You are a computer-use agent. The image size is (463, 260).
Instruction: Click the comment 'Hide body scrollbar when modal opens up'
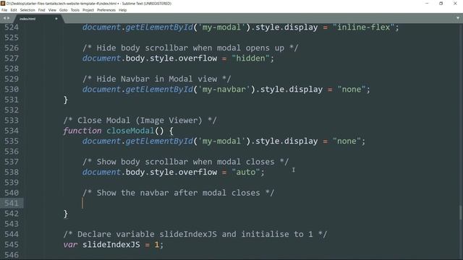coord(190,48)
